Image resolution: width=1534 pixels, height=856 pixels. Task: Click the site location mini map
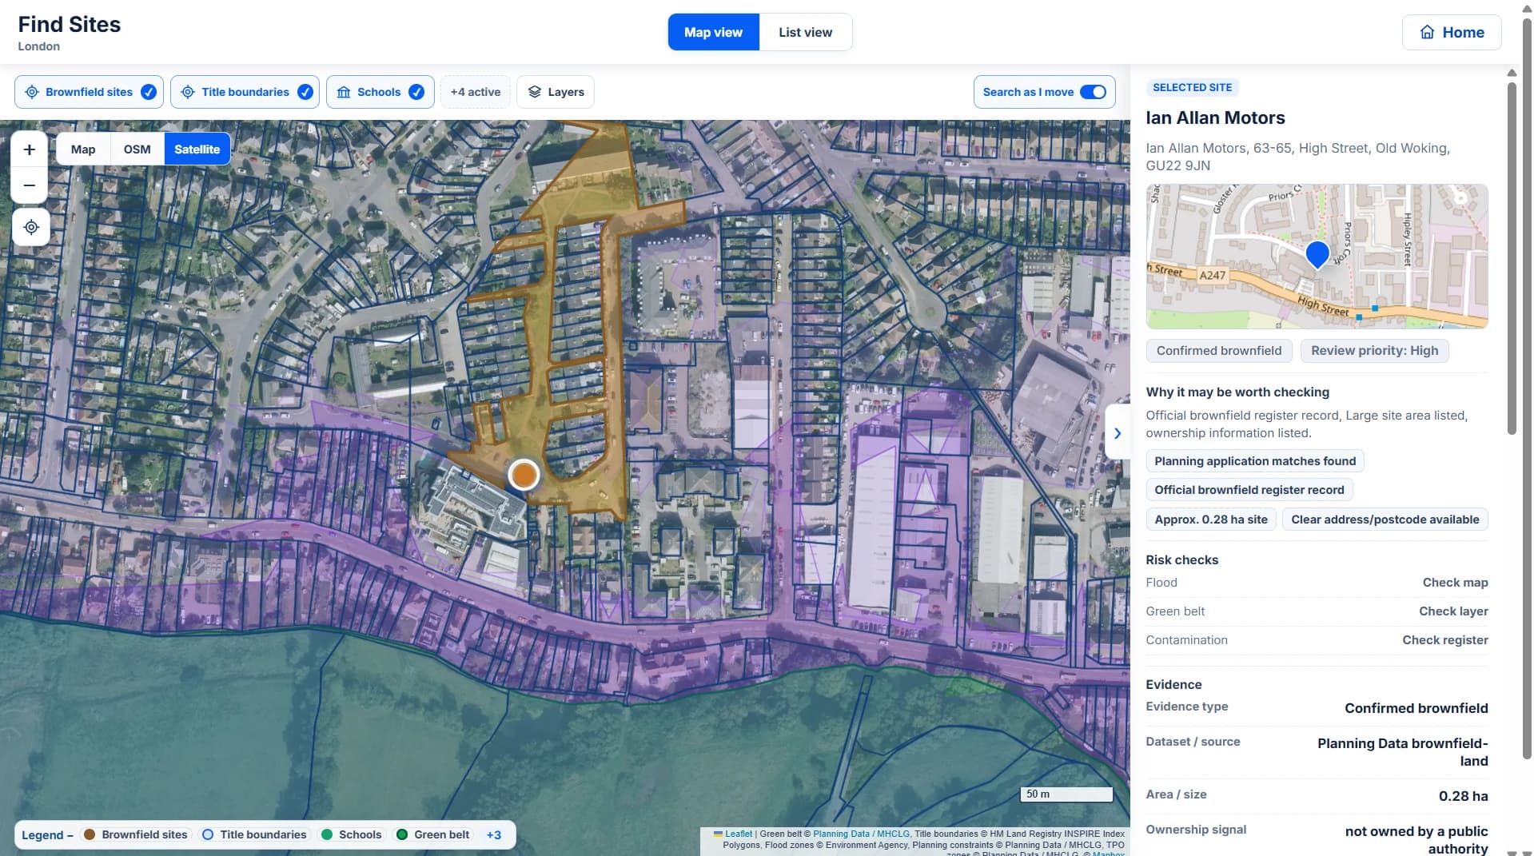pyautogui.click(x=1317, y=257)
